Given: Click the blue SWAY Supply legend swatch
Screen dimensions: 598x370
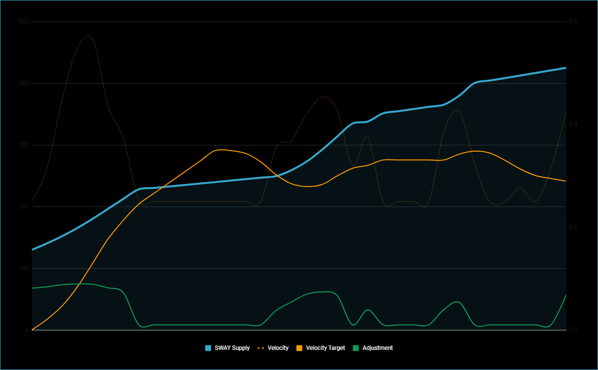Looking at the screenshot, I should pyautogui.click(x=208, y=348).
